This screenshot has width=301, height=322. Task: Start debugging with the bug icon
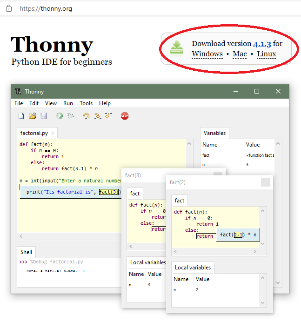click(x=71, y=116)
